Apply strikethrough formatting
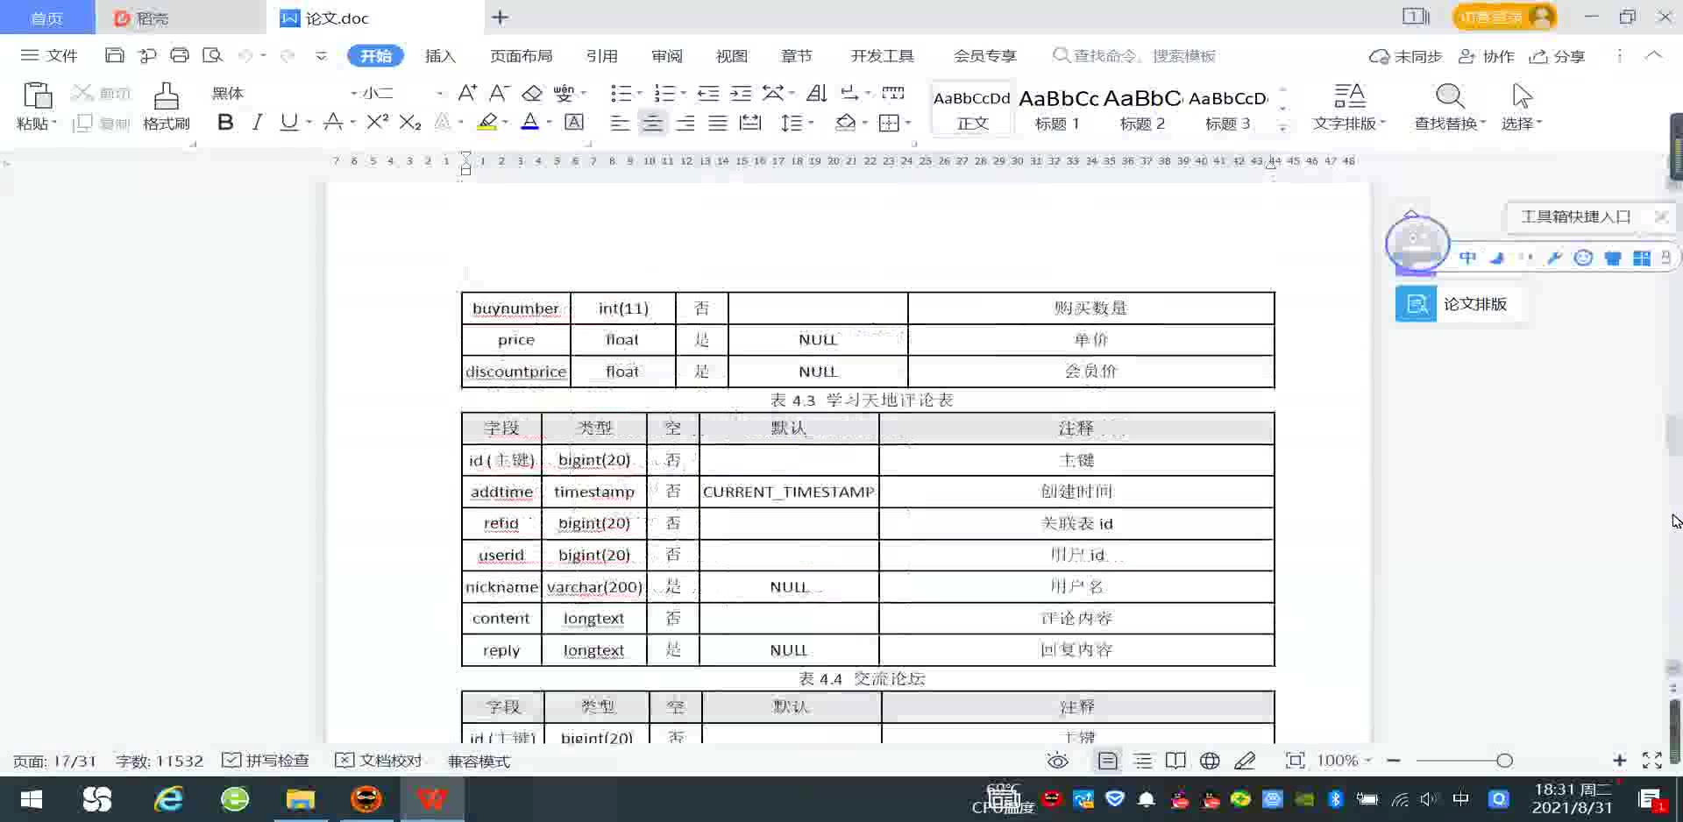The width and height of the screenshot is (1683, 822). [x=333, y=123]
